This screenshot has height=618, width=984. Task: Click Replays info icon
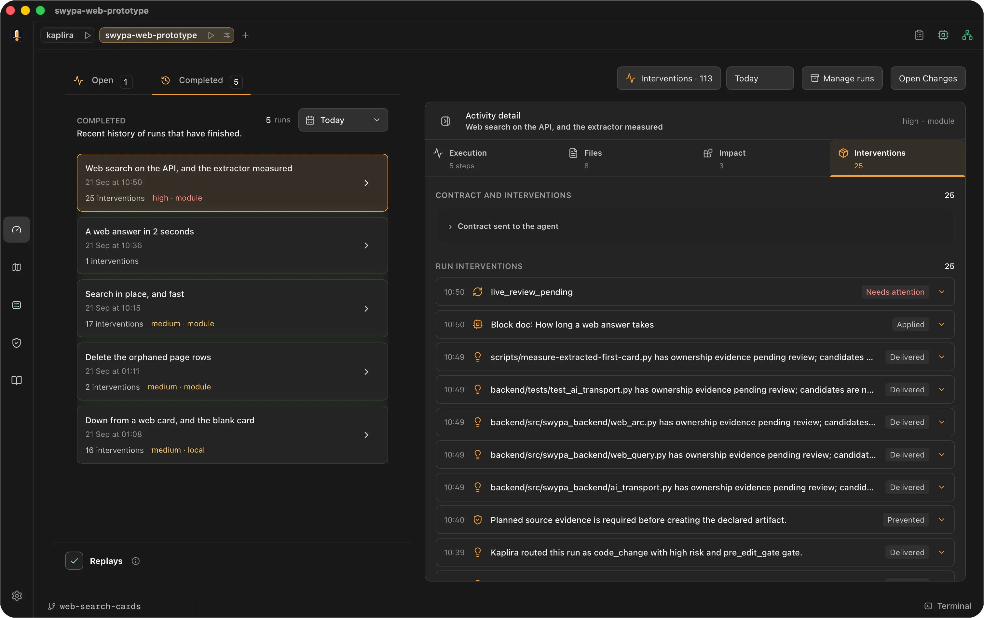(136, 561)
